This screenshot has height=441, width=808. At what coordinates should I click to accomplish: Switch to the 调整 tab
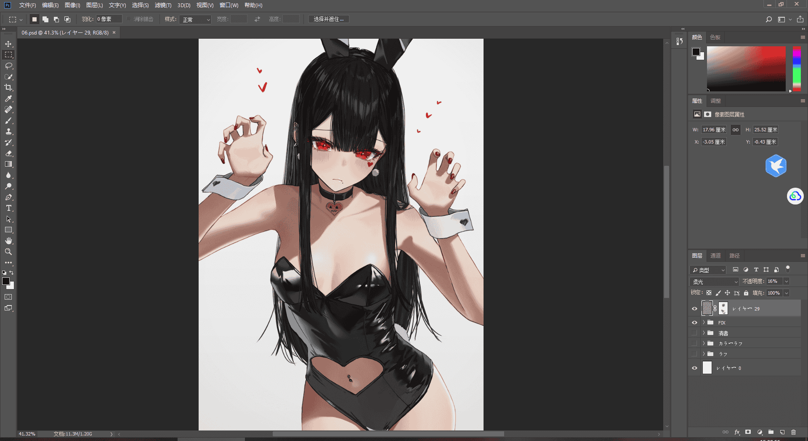(715, 101)
